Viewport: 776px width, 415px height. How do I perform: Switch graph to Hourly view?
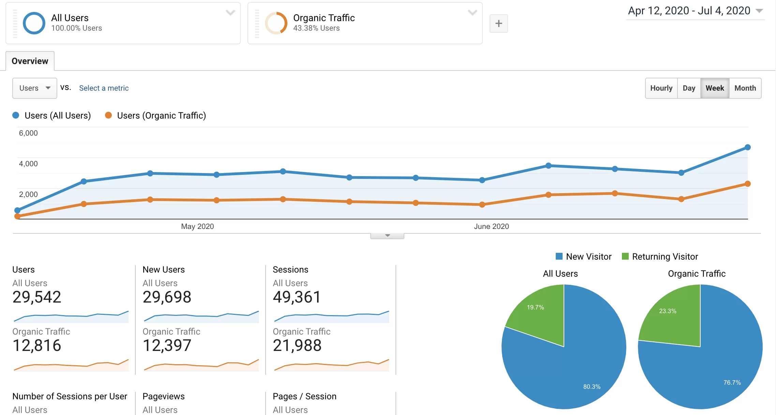(x=661, y=88)
